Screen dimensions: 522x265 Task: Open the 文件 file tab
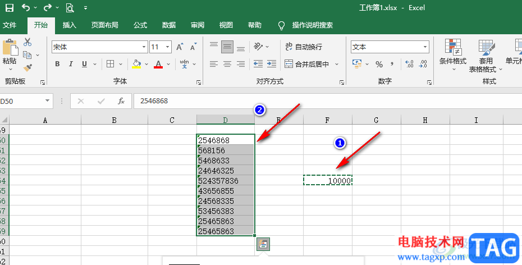coord(10,25)
